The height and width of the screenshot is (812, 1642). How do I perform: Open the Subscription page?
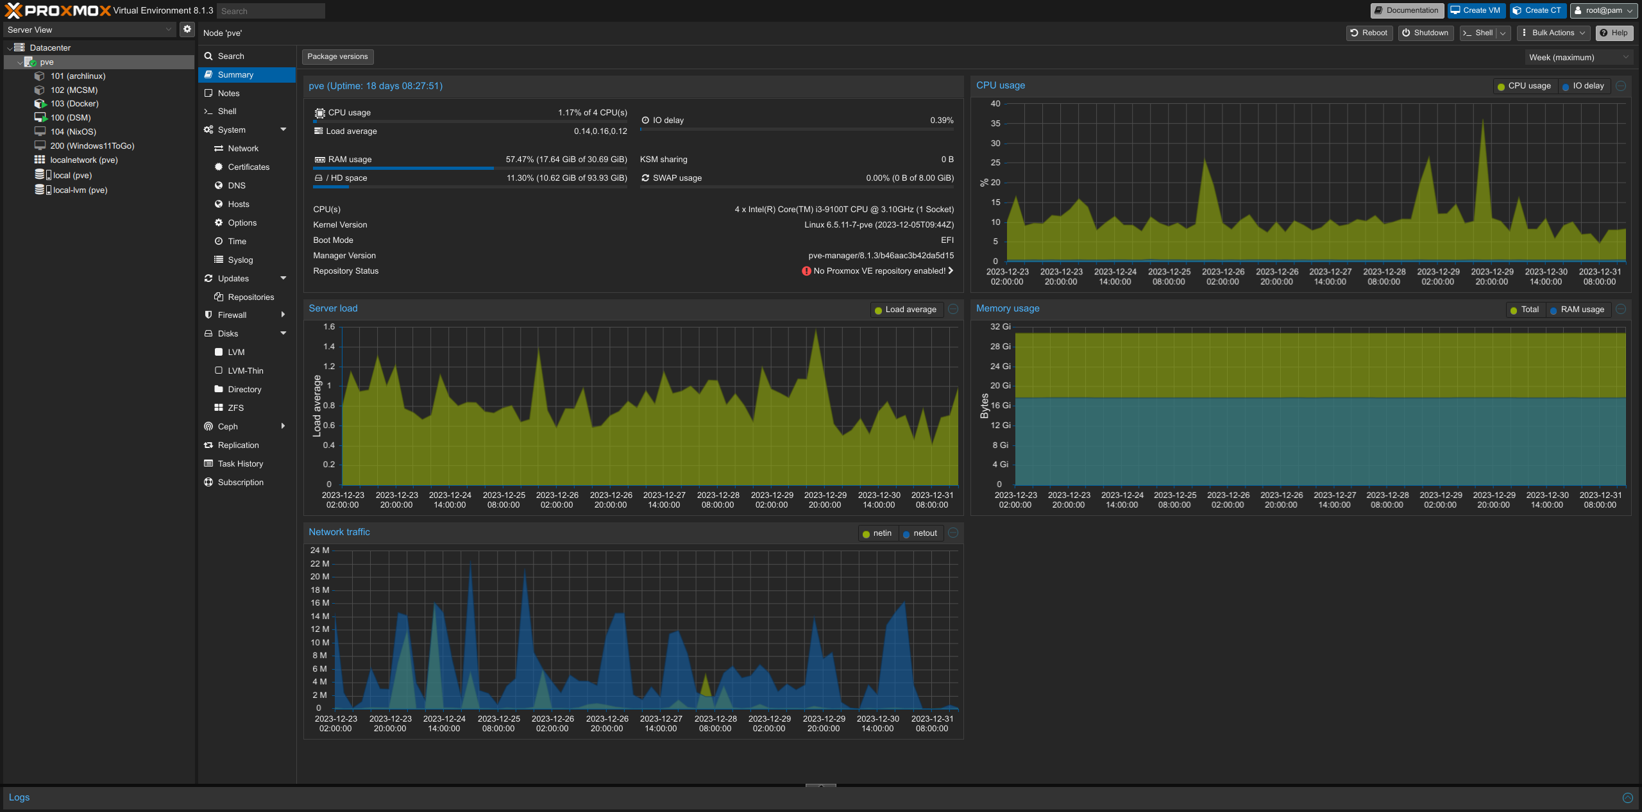[x=240, y=483]
